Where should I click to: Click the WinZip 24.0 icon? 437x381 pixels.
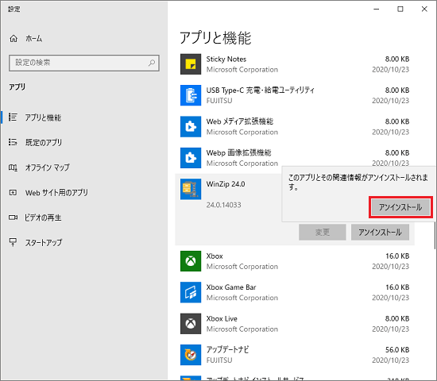(x=191, y=190)
